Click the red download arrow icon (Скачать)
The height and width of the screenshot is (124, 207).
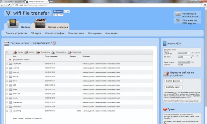15,52
